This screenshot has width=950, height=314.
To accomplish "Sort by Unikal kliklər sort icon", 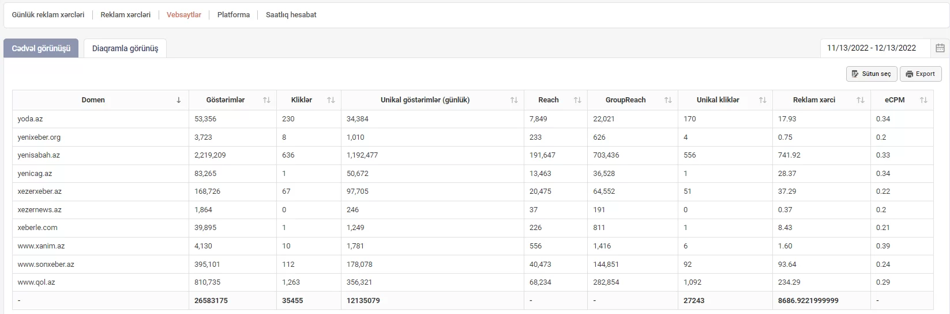I will [763, 100].
